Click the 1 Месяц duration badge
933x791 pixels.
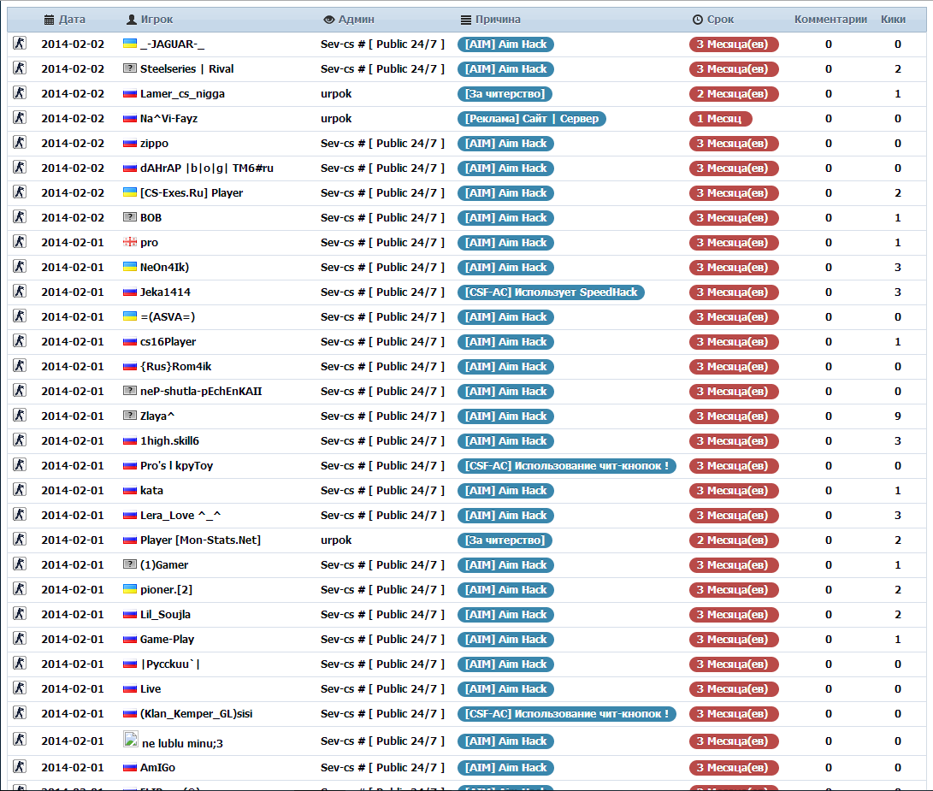point(721,119)
